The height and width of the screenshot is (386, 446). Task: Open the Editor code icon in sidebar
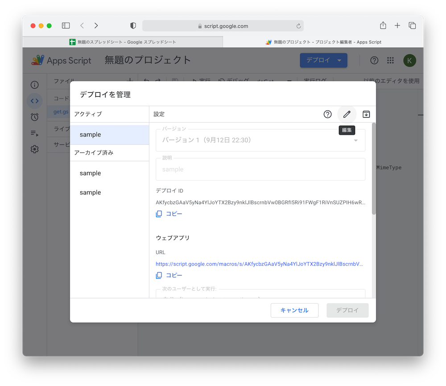click(x=35, y=101)
